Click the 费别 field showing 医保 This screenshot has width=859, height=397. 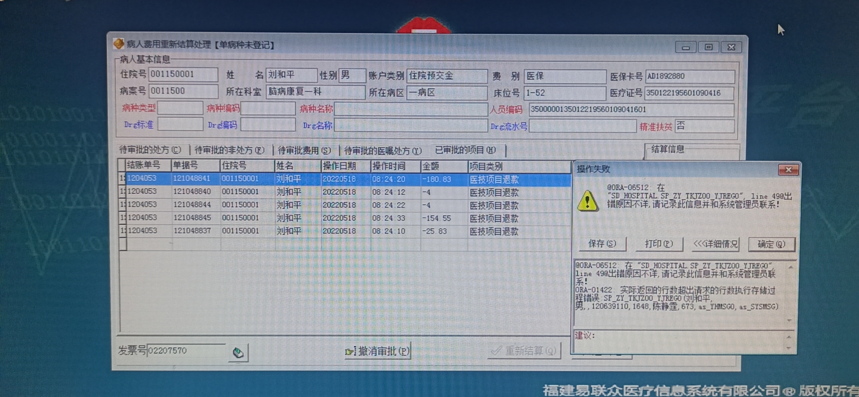pos(565,76)
